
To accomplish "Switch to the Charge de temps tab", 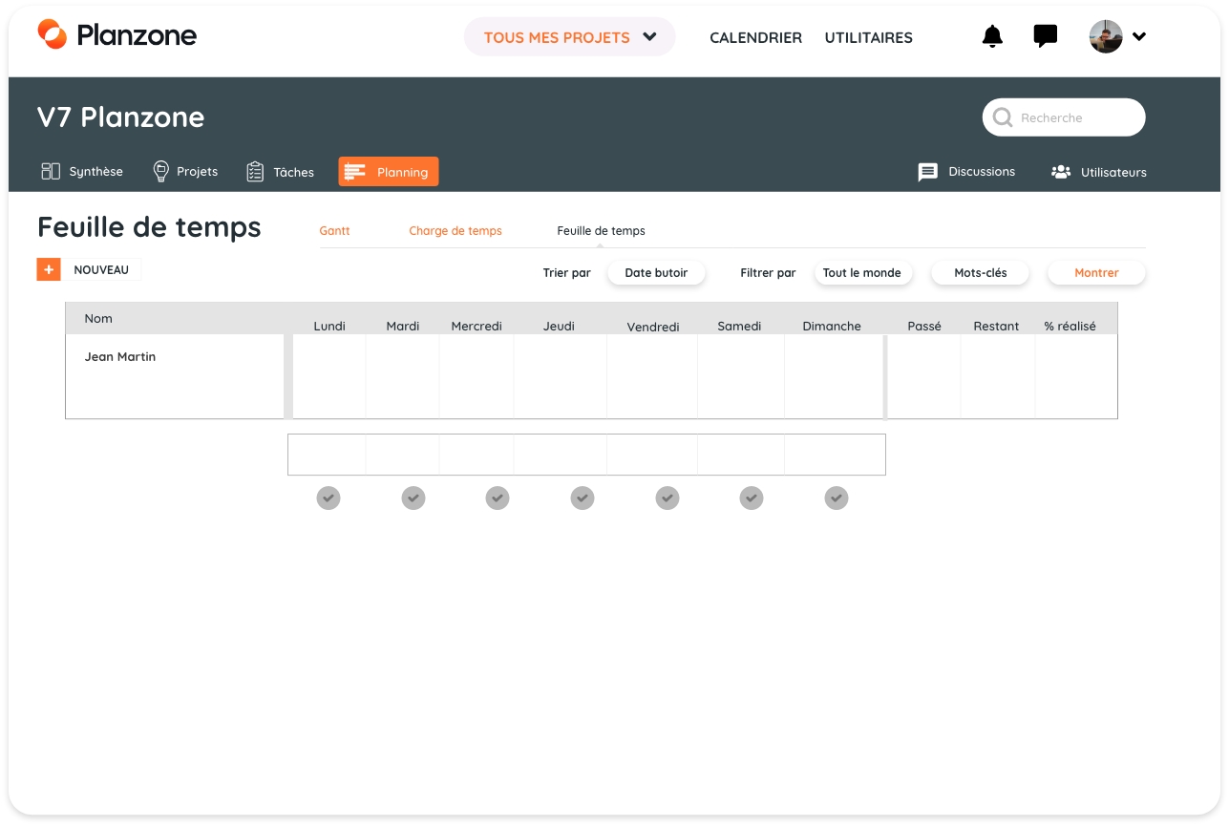I will point(455,231).
